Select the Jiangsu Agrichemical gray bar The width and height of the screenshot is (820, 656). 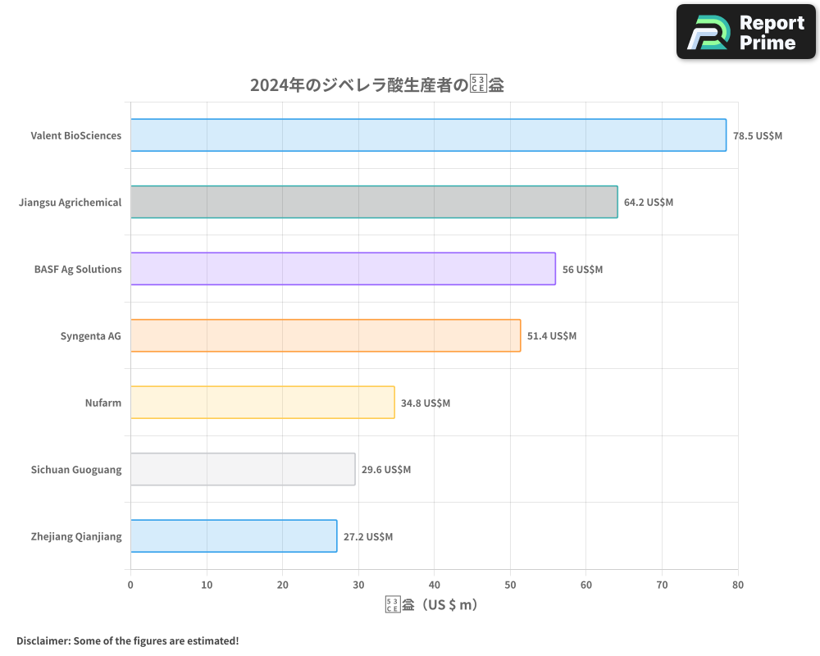click(x=374, y=202)
